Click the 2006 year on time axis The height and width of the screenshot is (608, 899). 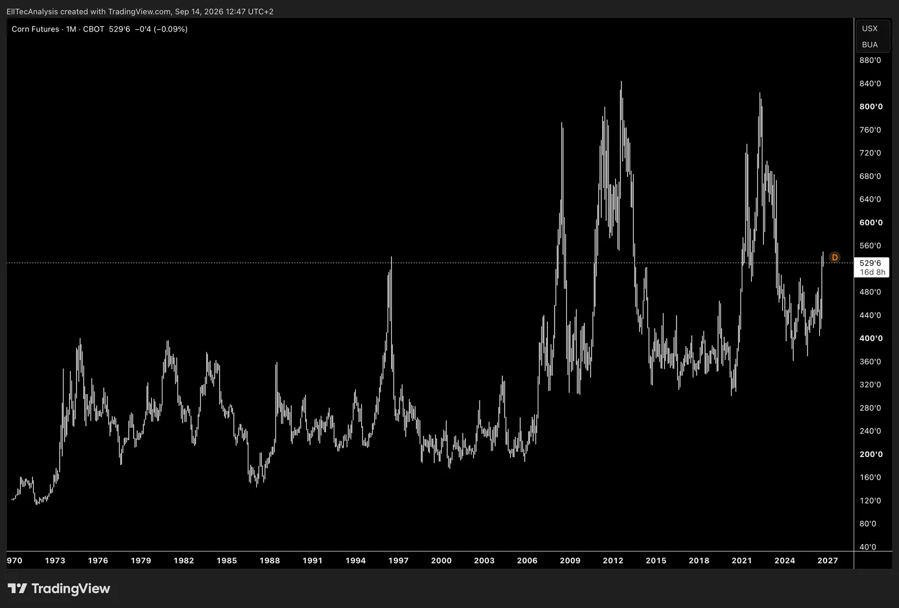pos(527,560)
